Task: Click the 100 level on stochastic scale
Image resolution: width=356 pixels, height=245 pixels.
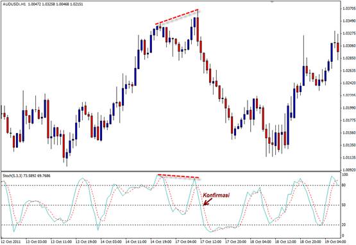Action: (344, 175)
